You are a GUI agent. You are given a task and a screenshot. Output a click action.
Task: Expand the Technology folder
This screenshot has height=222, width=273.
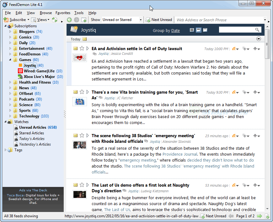coord(10,116)
